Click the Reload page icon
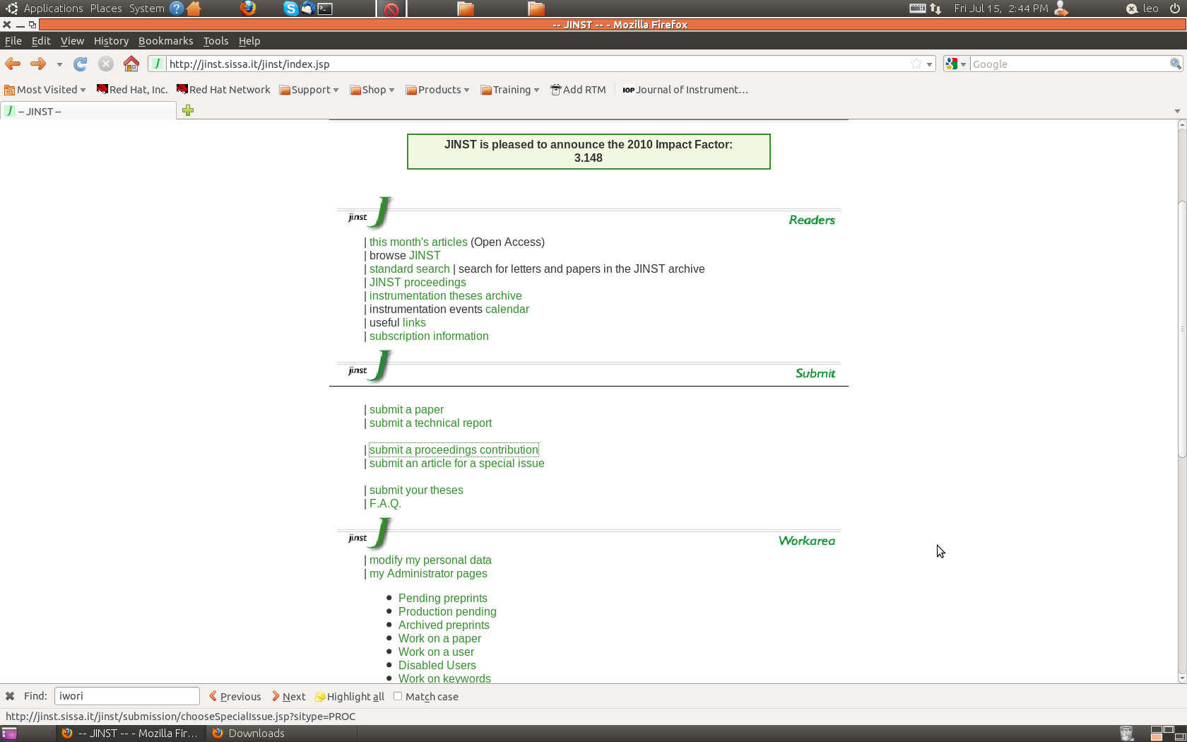This screenshot has width=1187, height=742. pos(81,64)
